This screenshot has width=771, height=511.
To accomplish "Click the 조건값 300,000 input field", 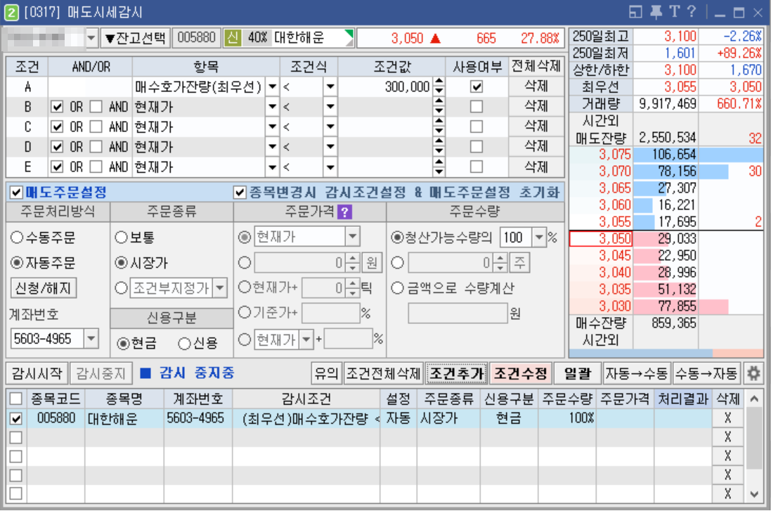I will [385, 87].
